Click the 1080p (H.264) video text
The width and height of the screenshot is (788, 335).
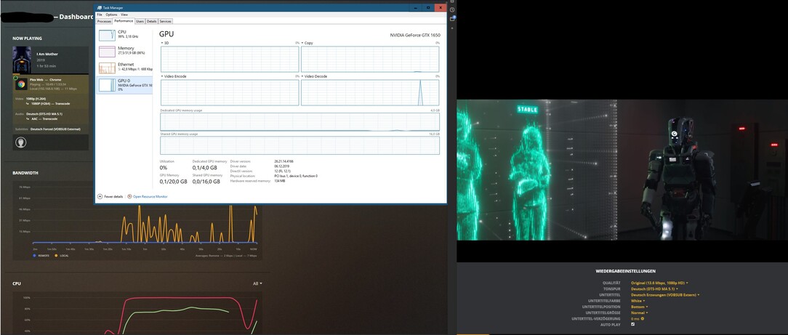point(36,98)
